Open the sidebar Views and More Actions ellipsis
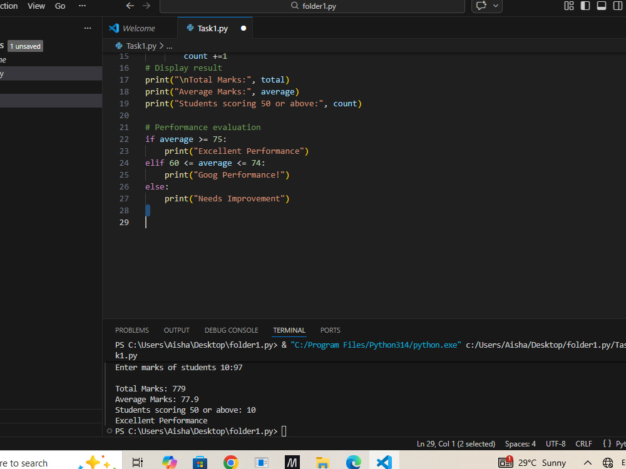The height and width of the screenshot is (469, 626). point(88,28)
